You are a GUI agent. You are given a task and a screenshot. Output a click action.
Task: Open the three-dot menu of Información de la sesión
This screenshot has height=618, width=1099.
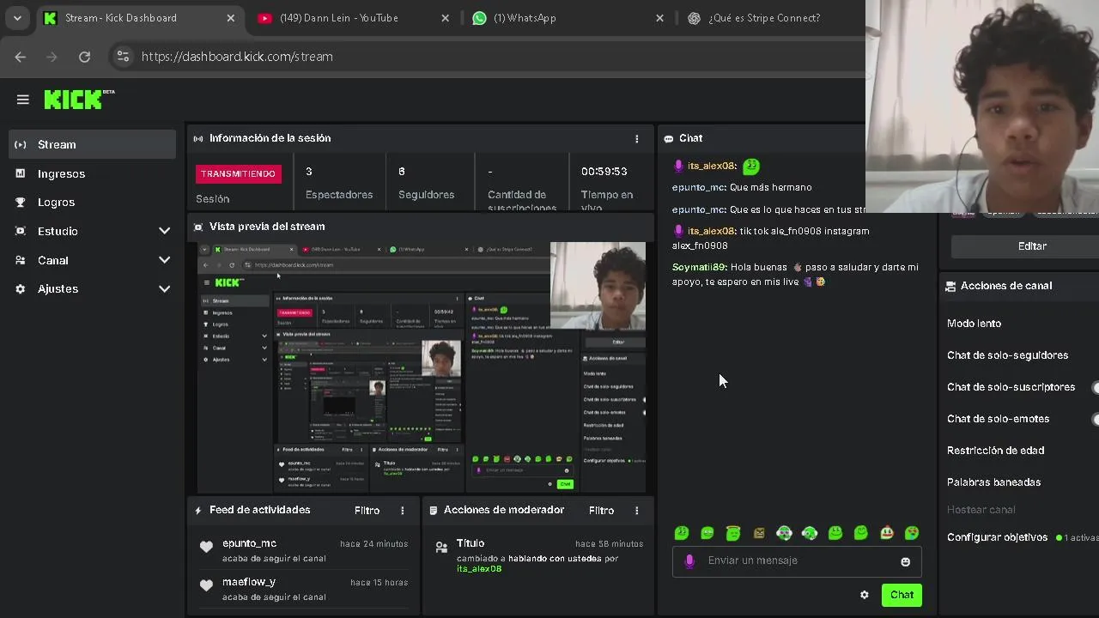coord(636,138)
